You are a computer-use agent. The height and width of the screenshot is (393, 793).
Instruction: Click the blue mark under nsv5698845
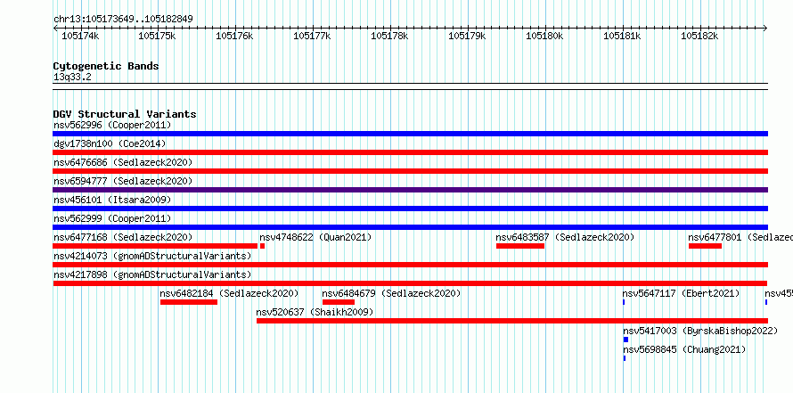(624, 358)
